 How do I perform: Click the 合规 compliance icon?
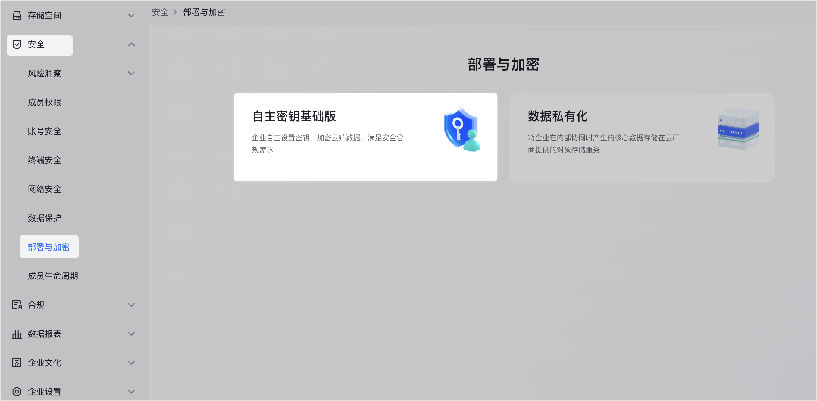pos(17,305)
